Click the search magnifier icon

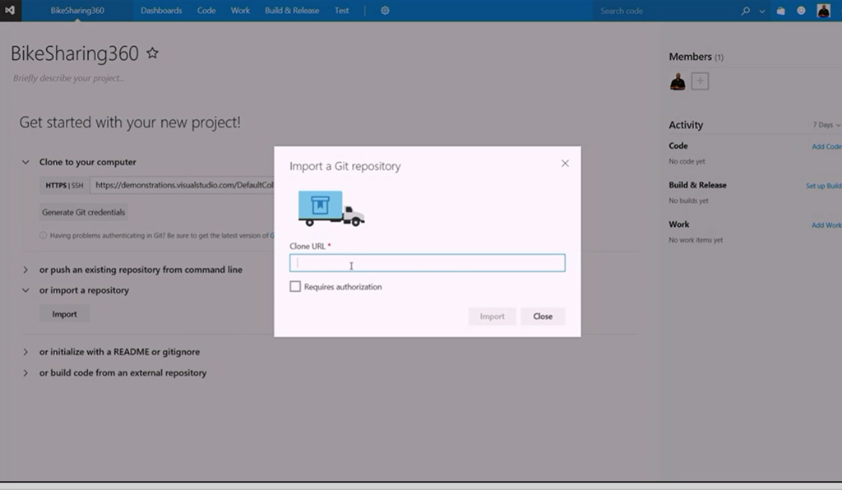746,11
